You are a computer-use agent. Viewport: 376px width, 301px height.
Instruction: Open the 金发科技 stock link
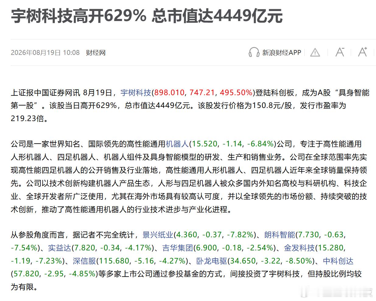(x=299, y=248)
